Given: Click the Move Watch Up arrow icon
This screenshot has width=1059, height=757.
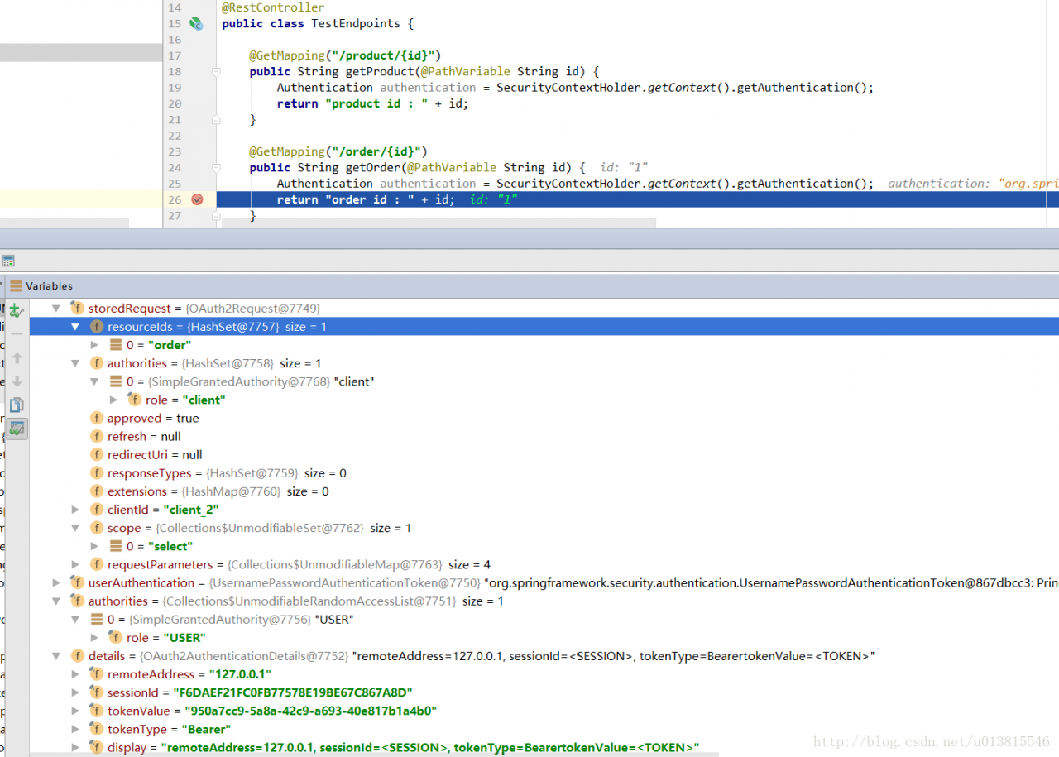Looking at the screenshot, I should point(16,358).
